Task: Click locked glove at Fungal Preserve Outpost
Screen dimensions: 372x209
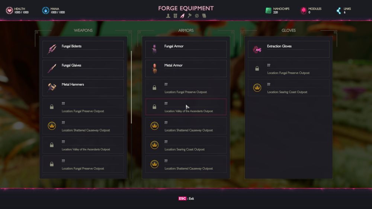Action: pyautogui.click(x=289, y=68)
